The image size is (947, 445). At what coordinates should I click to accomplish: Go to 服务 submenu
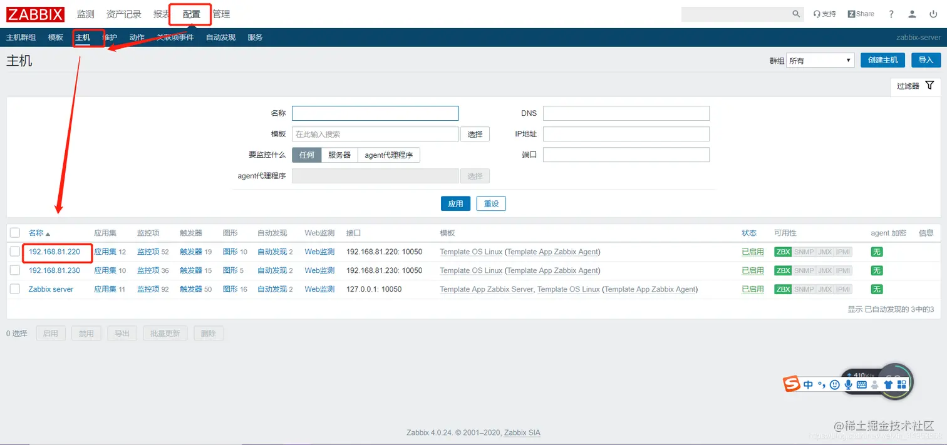[255, 38]
